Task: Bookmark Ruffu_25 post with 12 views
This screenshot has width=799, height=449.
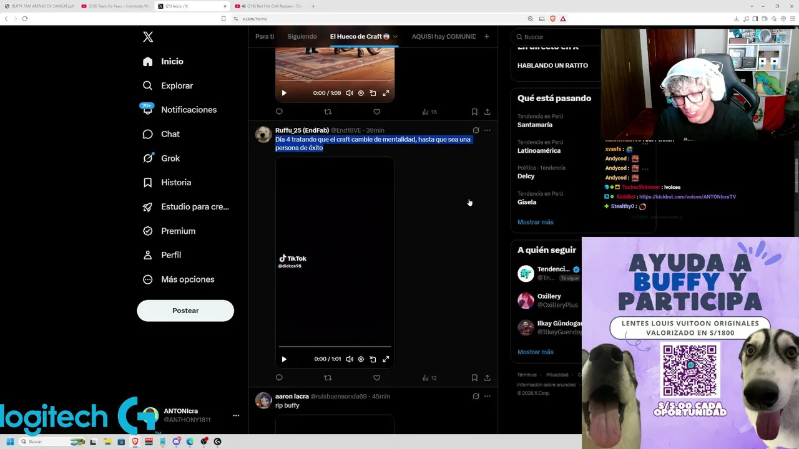Action: tap(474, 378)
